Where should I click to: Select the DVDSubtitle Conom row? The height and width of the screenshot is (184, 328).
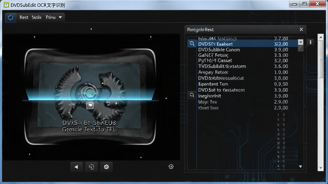(x=243, y=50)
